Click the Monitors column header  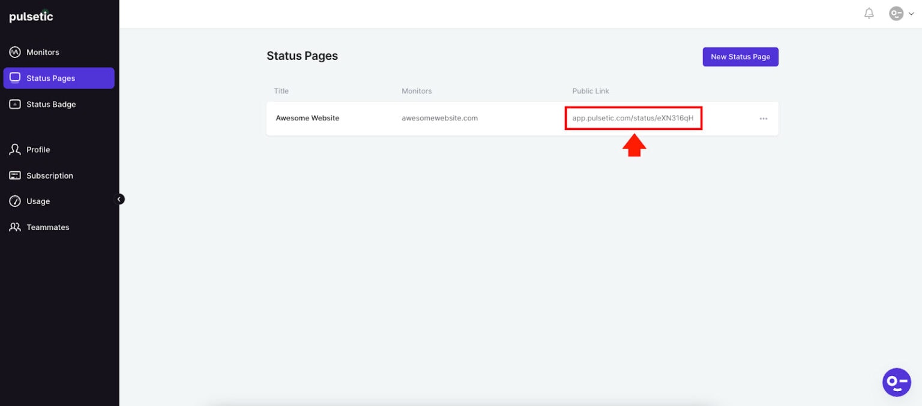pyautogui.click(x=416, y=91)
